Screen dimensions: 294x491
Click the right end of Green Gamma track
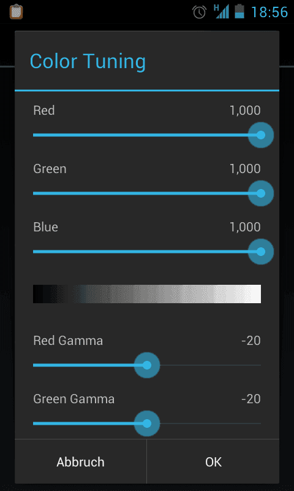point(259,423)
